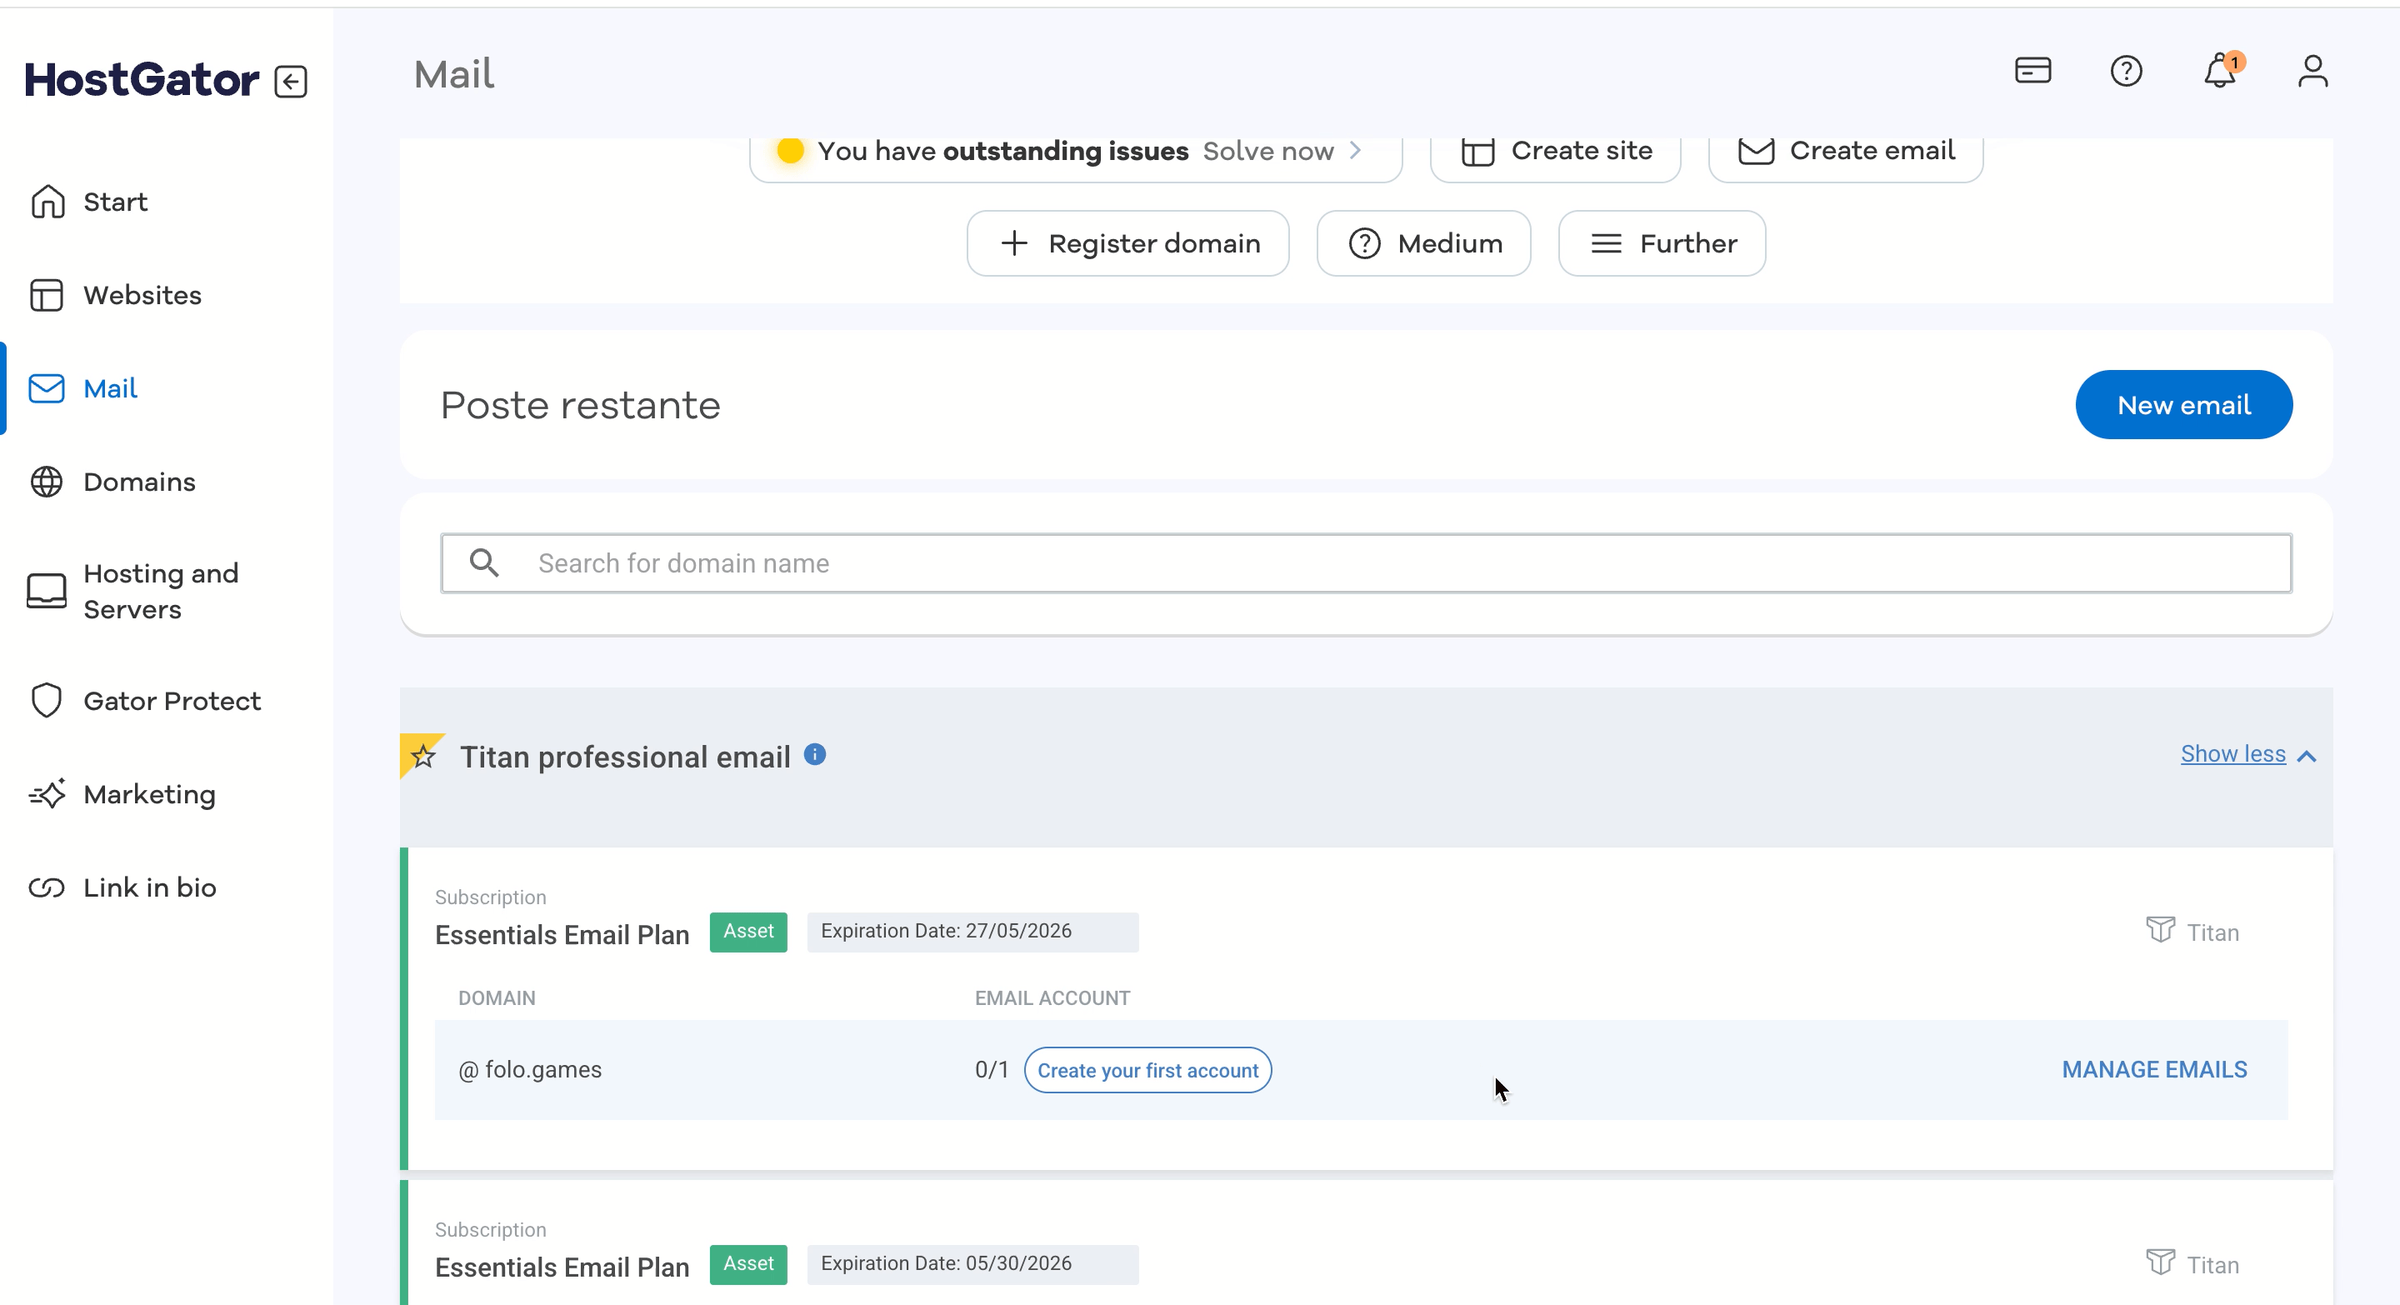Focus the Search for domain name field

[1366, 563]
